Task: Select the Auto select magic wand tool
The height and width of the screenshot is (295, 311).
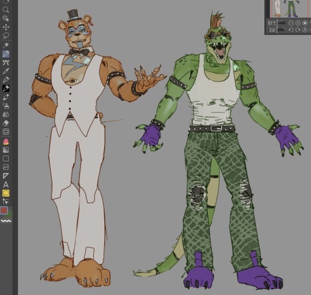Action: (6, 45)
